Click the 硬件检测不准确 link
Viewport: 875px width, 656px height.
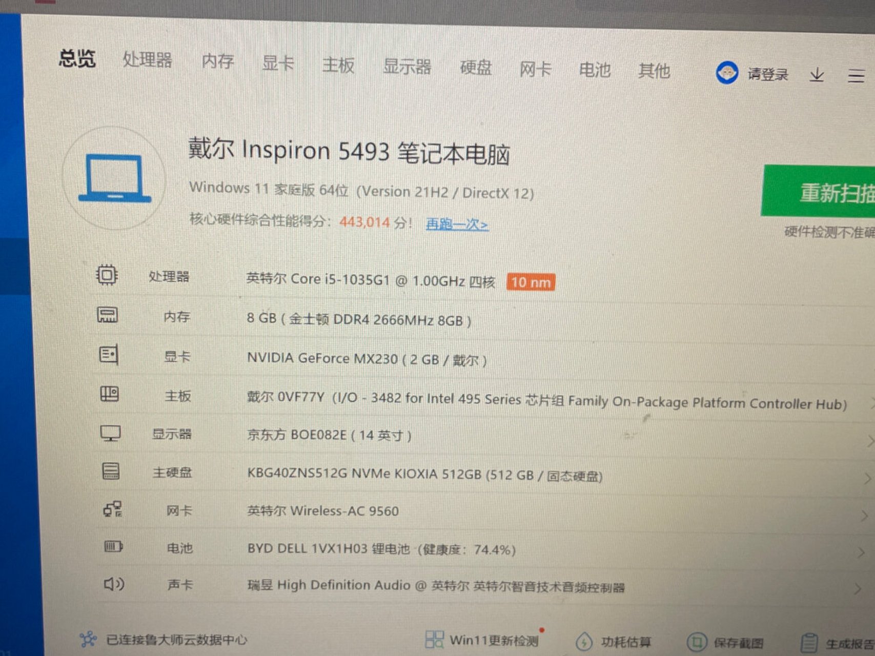[x=829, y=232]
